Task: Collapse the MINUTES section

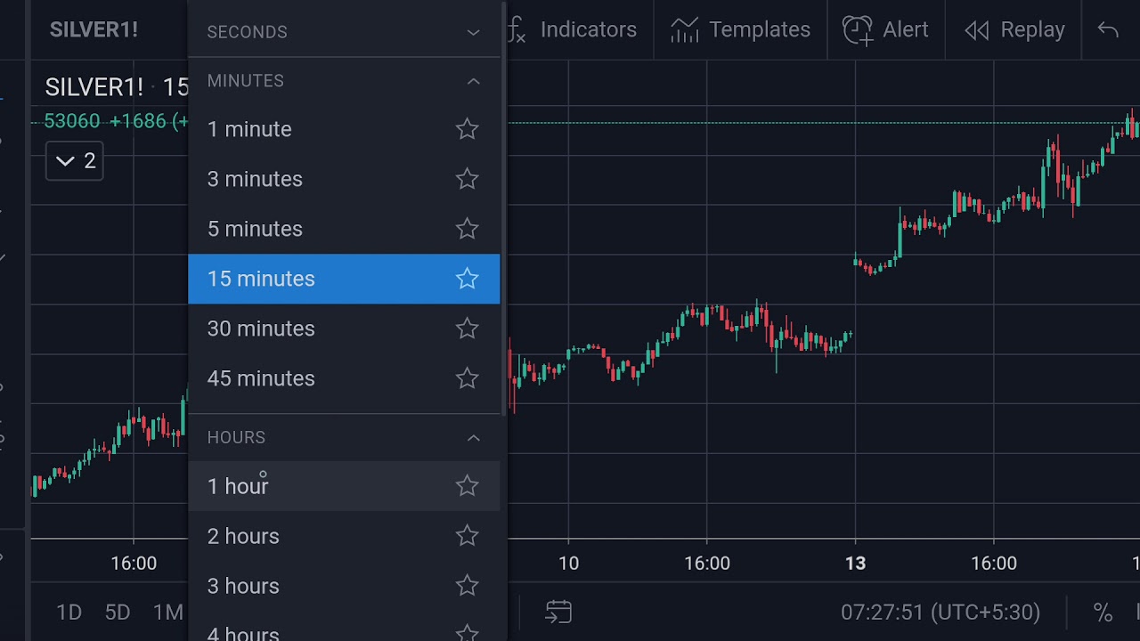Action: tap(473, 81)
